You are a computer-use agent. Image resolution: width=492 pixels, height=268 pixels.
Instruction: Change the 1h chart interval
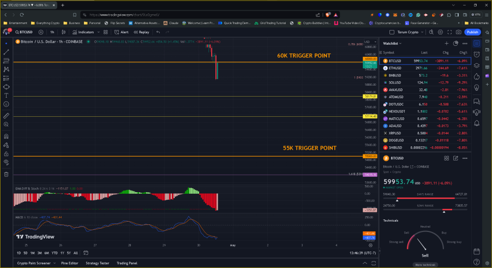[x=52, y=32]
